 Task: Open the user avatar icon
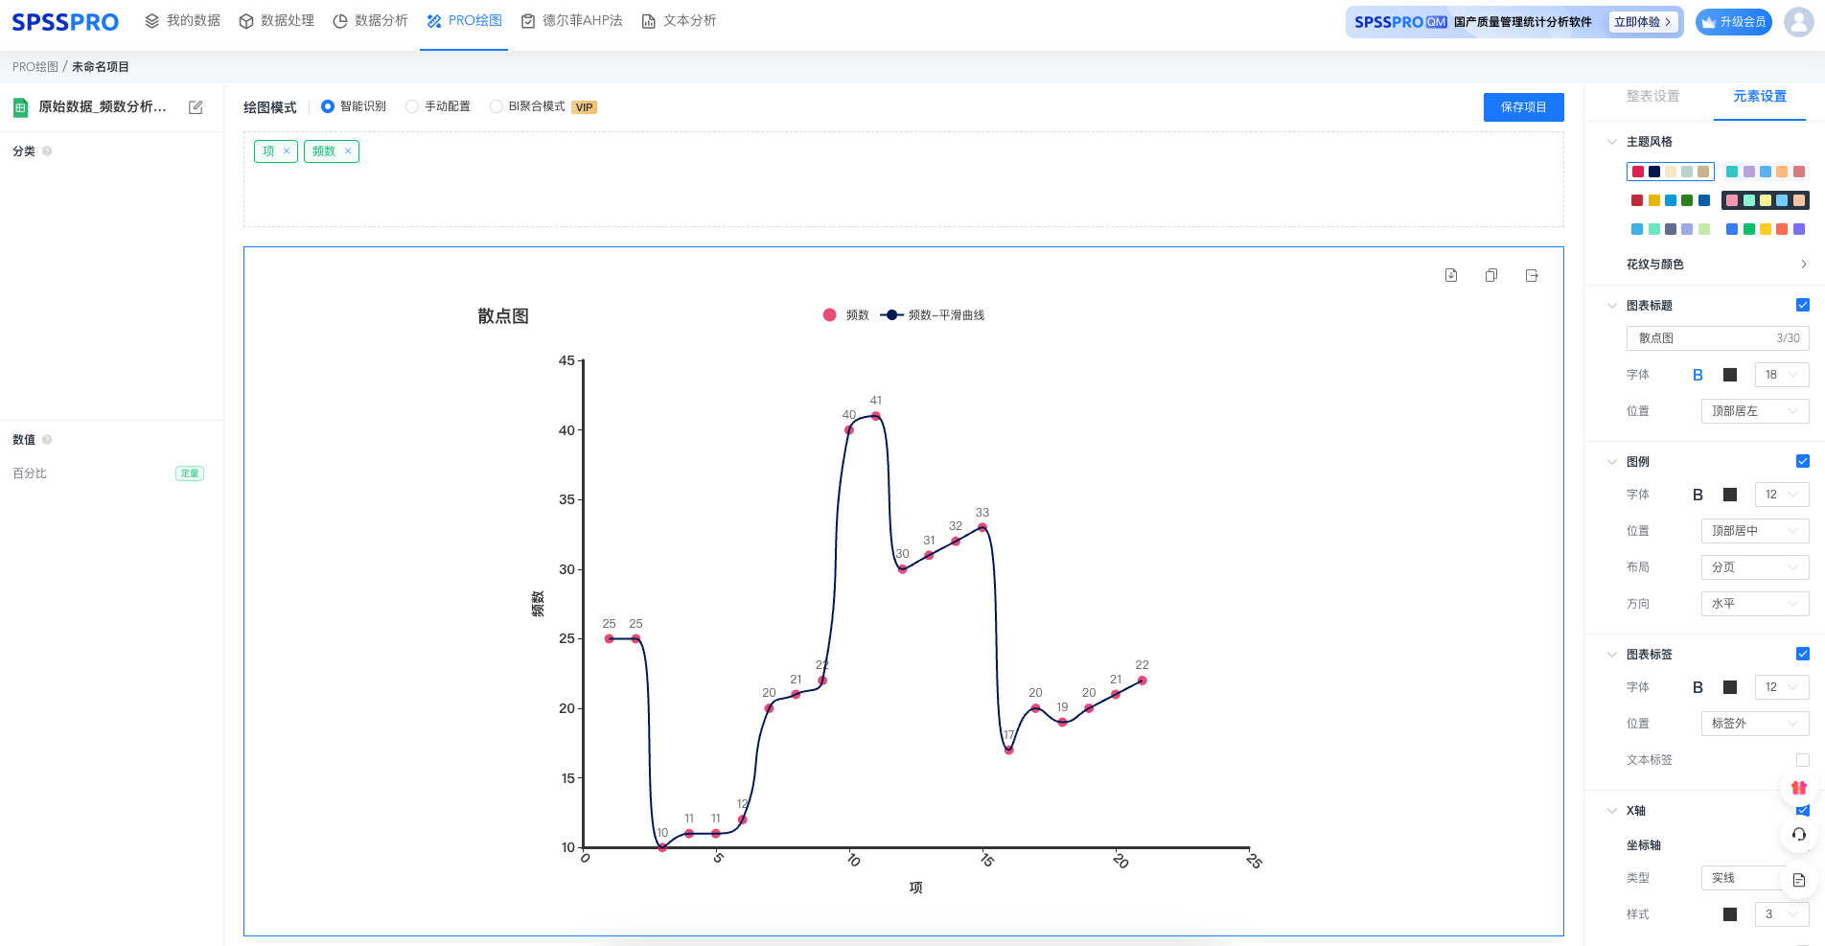(1798, 21)
